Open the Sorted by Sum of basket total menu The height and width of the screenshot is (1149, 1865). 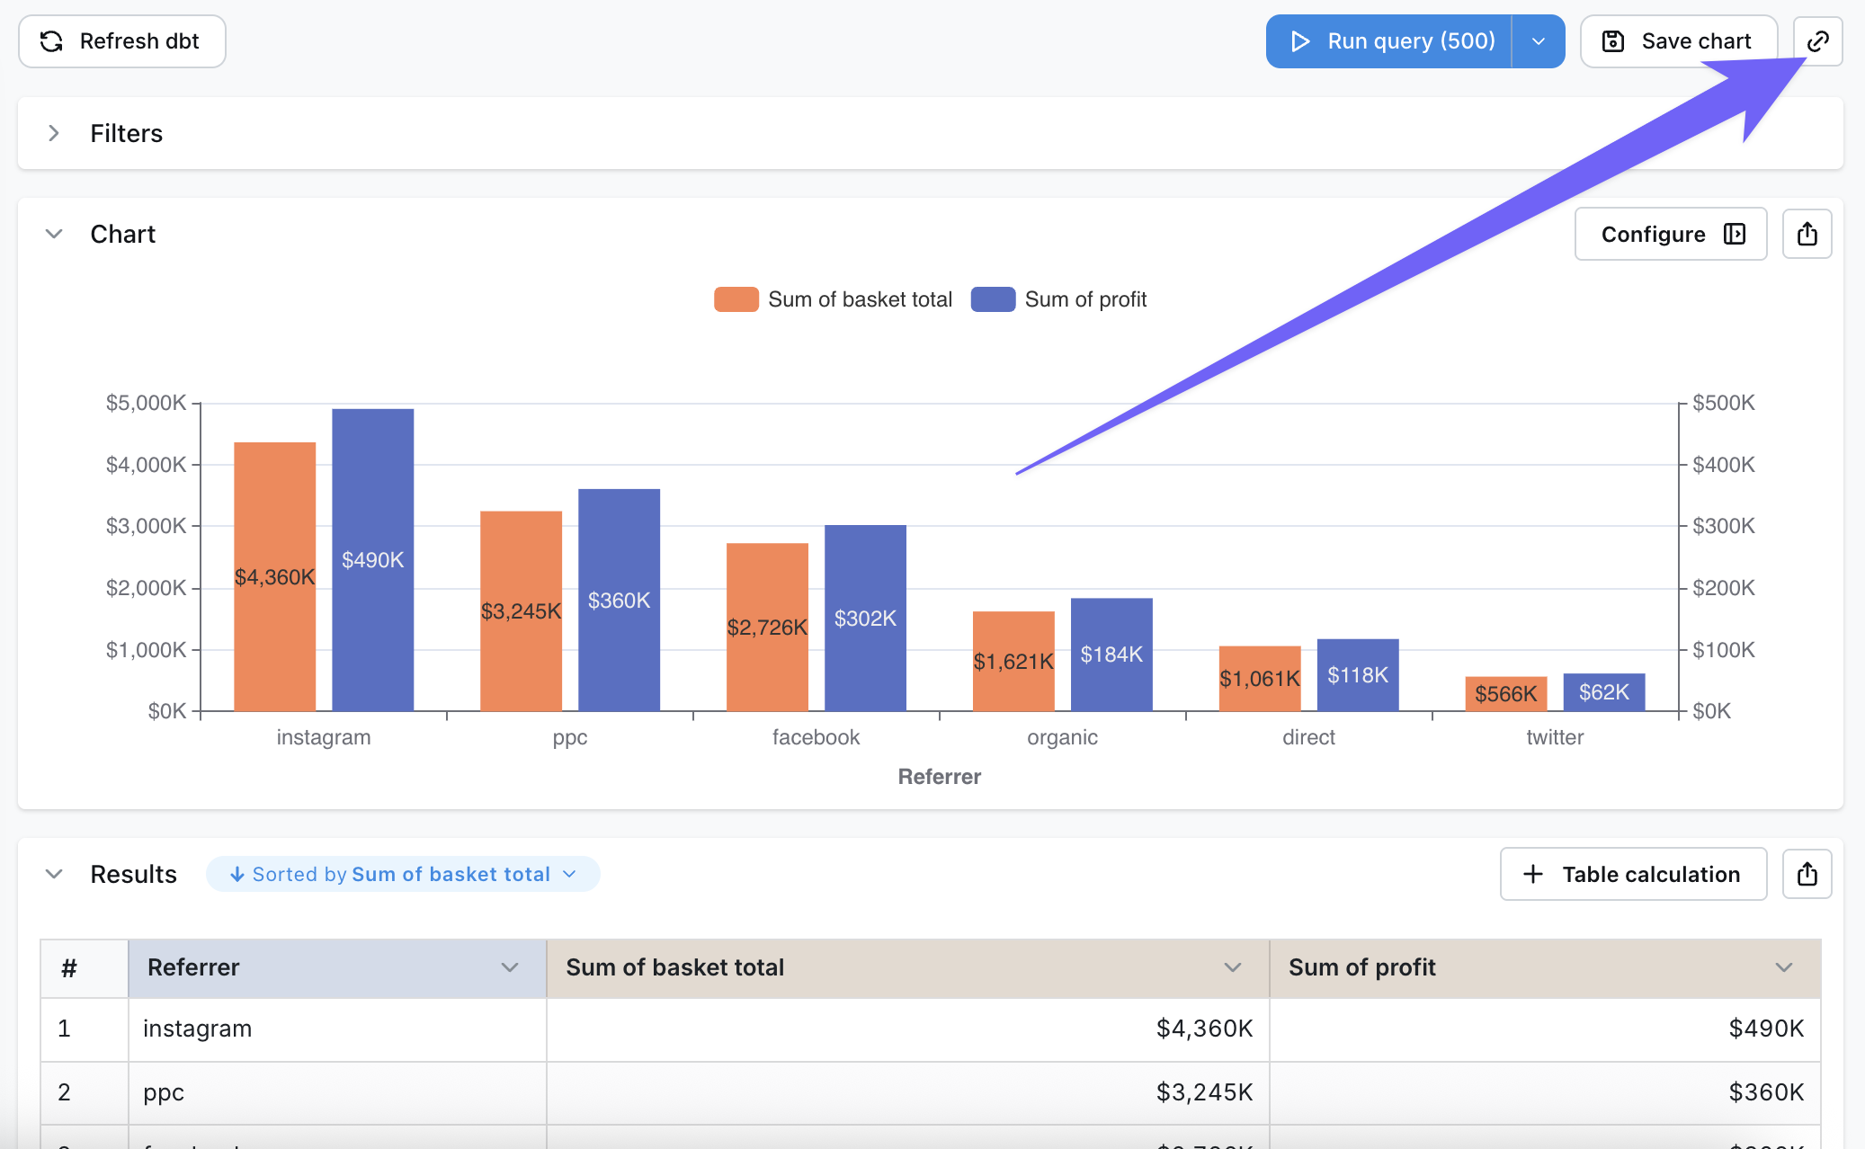coord(402,874)
